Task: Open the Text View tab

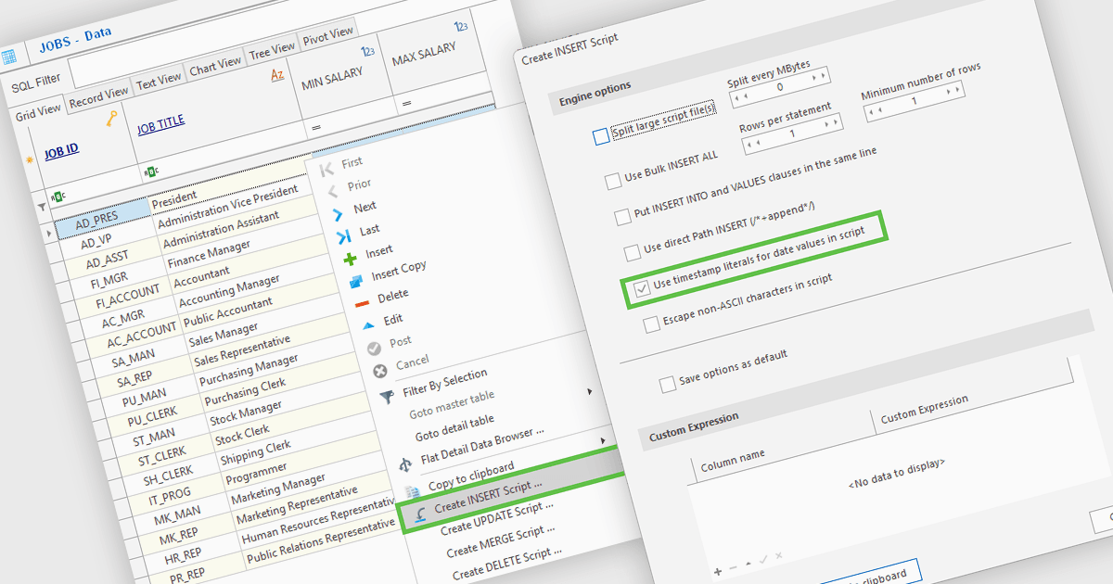Action: [159, 81]
